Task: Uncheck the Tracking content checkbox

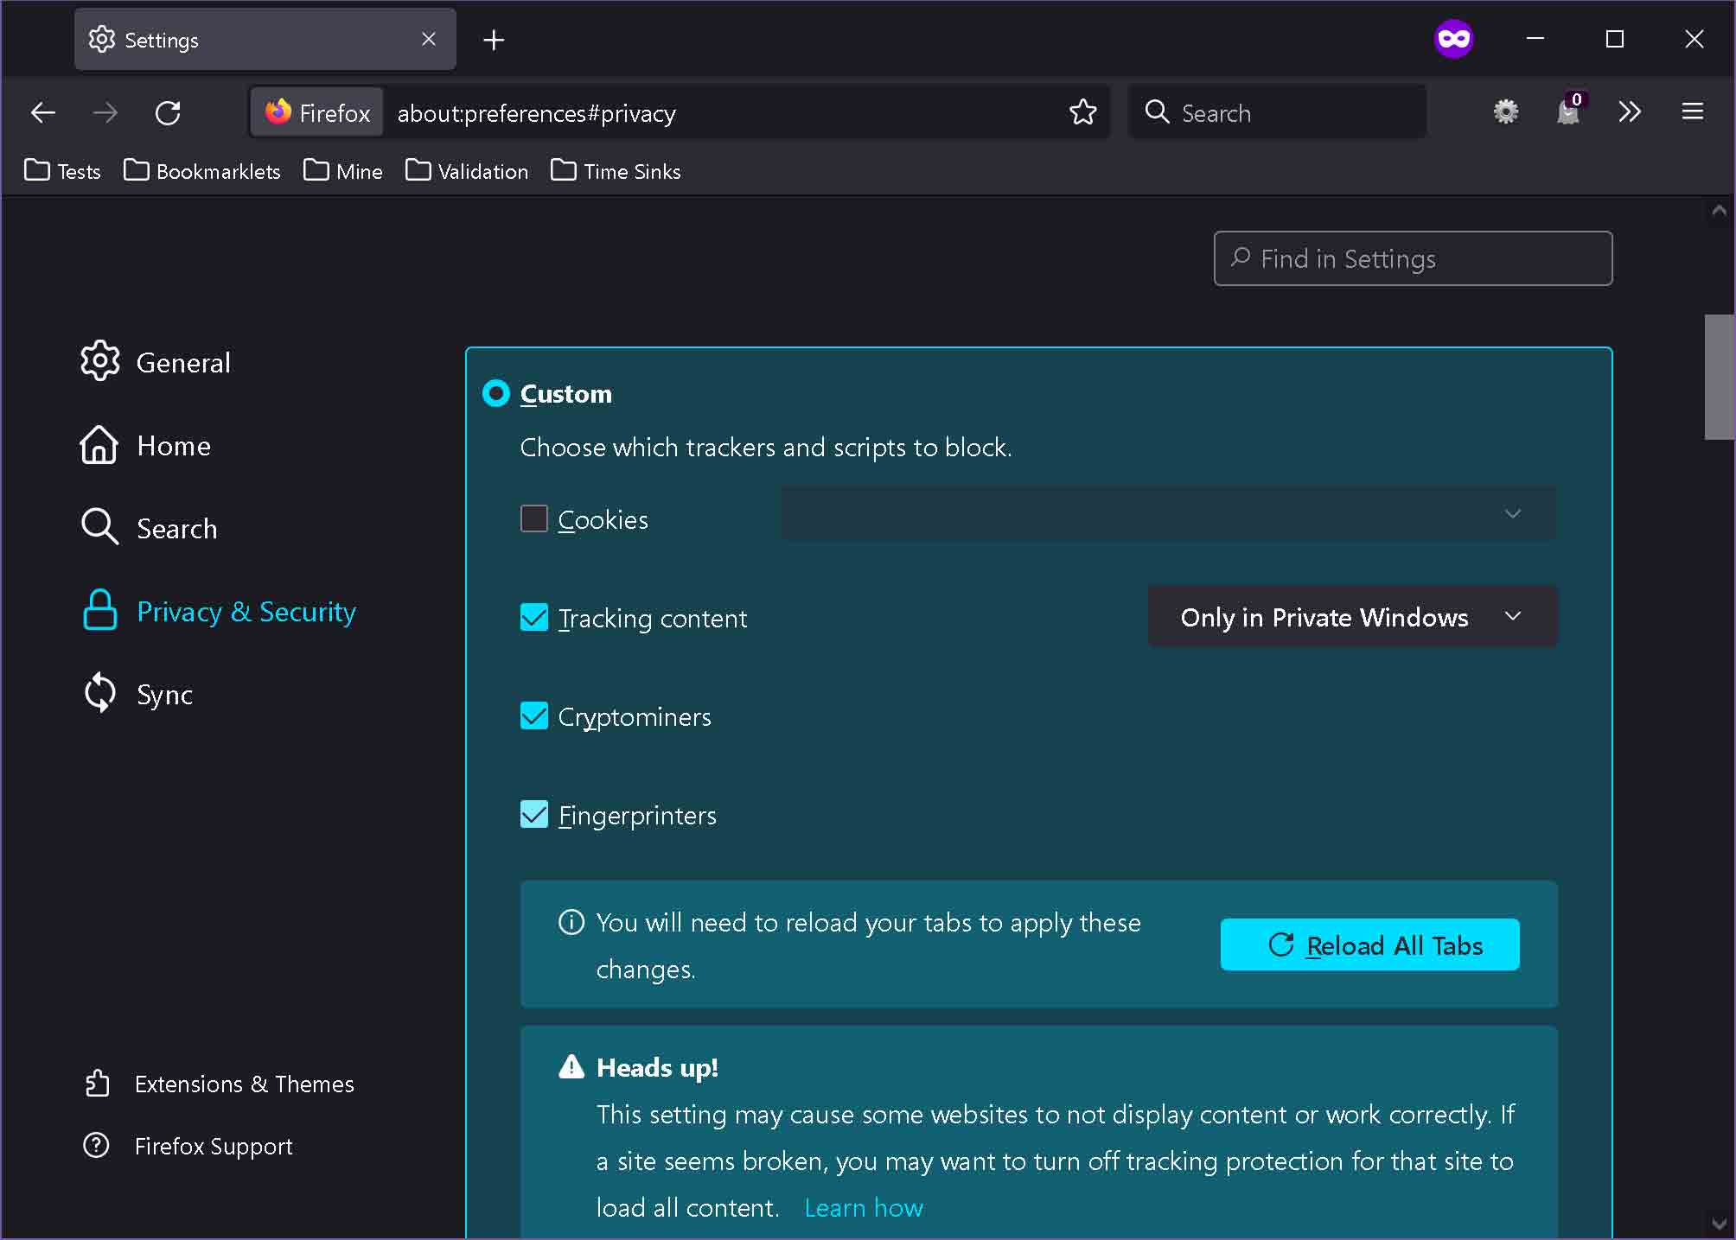Action: 534,617
